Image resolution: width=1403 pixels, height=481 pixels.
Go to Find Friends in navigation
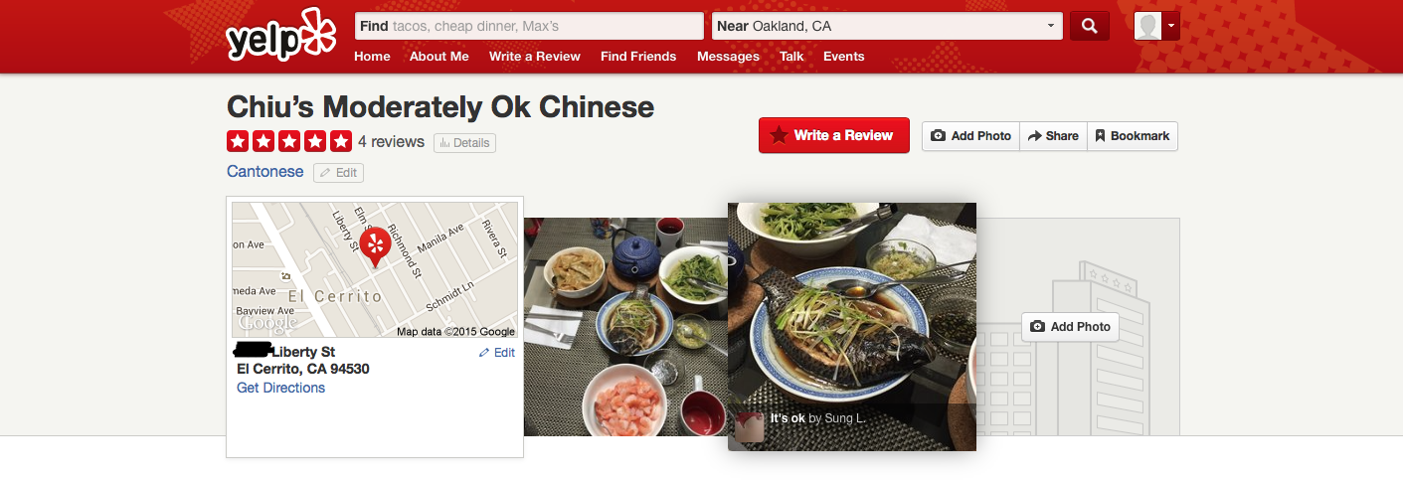point(638,57)
